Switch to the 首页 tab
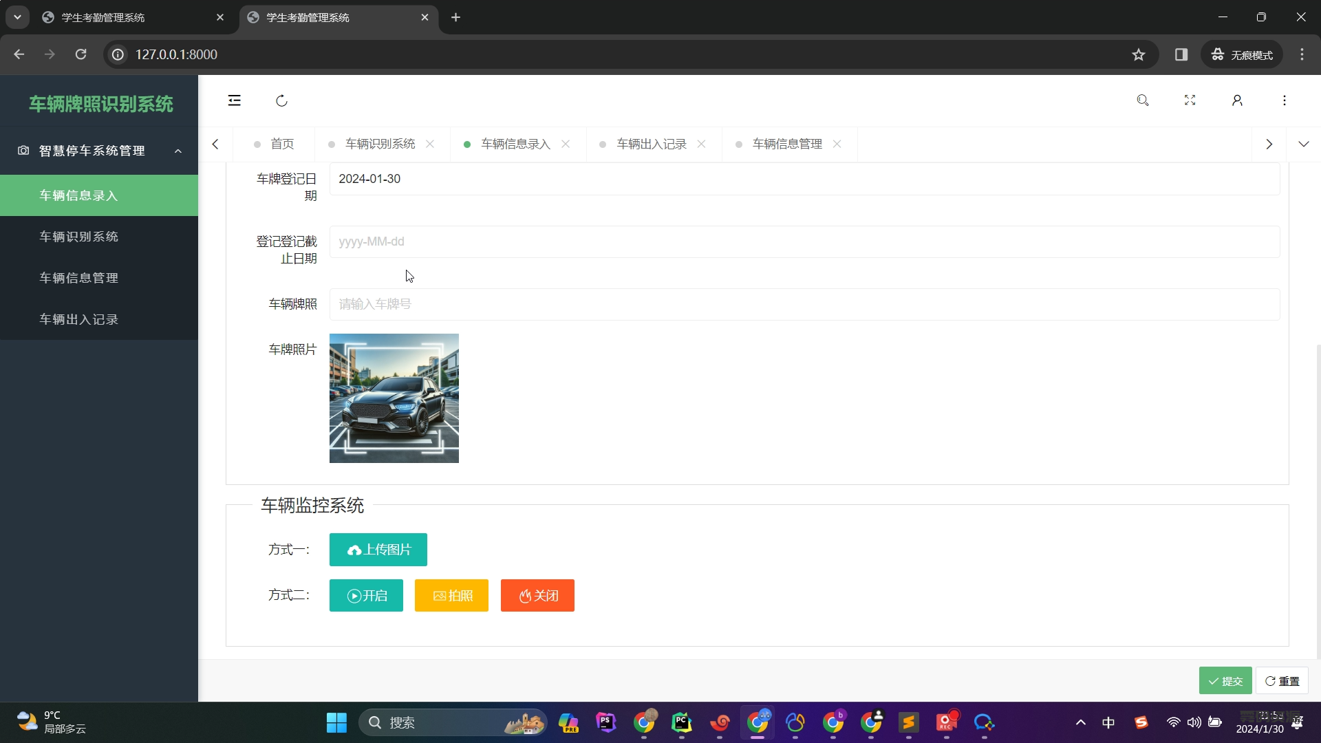Screen dimensions: 1321x743 click(282, 144)
